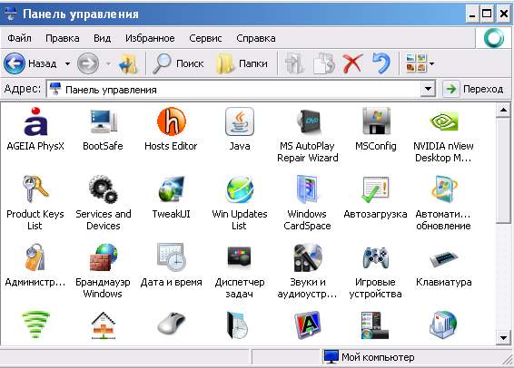Open the Правка menu
The width and height of the screenshot is (514, 368).
63,38
